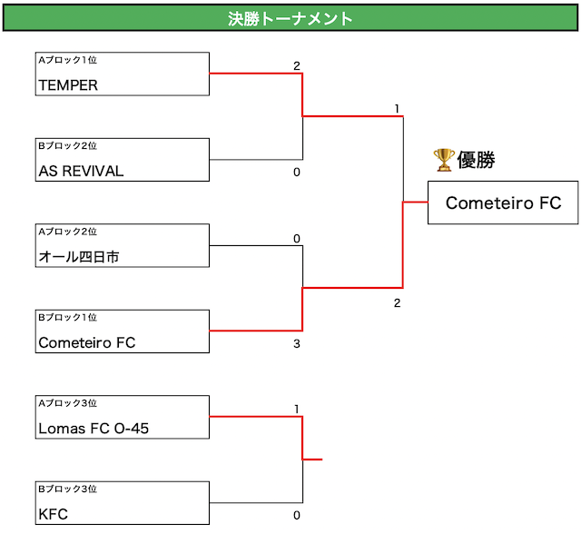Click オール四日市's score of 0

coord(296,239)
